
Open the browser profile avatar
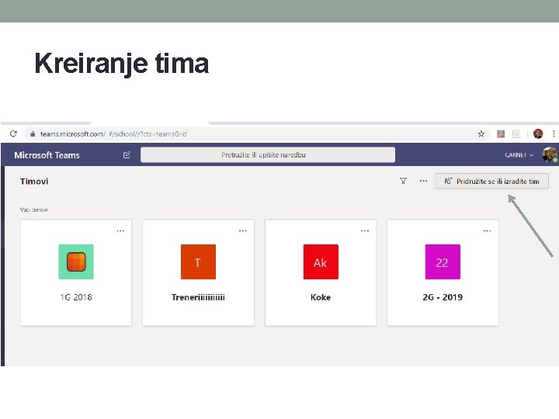click(x=538, y=134)
